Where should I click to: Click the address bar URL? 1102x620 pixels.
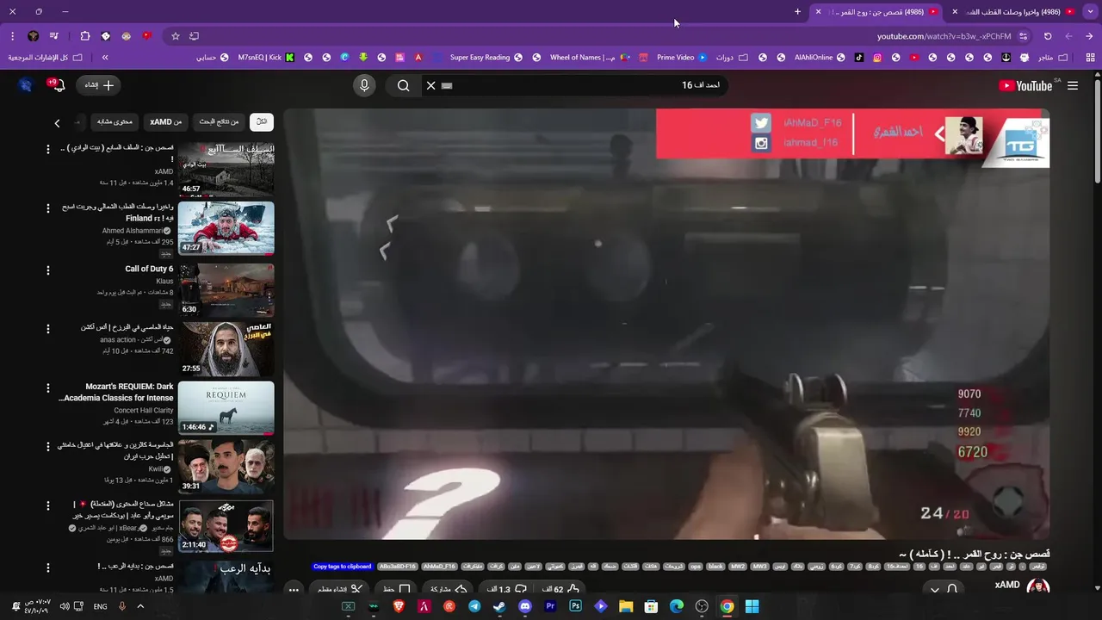(944, 36)
